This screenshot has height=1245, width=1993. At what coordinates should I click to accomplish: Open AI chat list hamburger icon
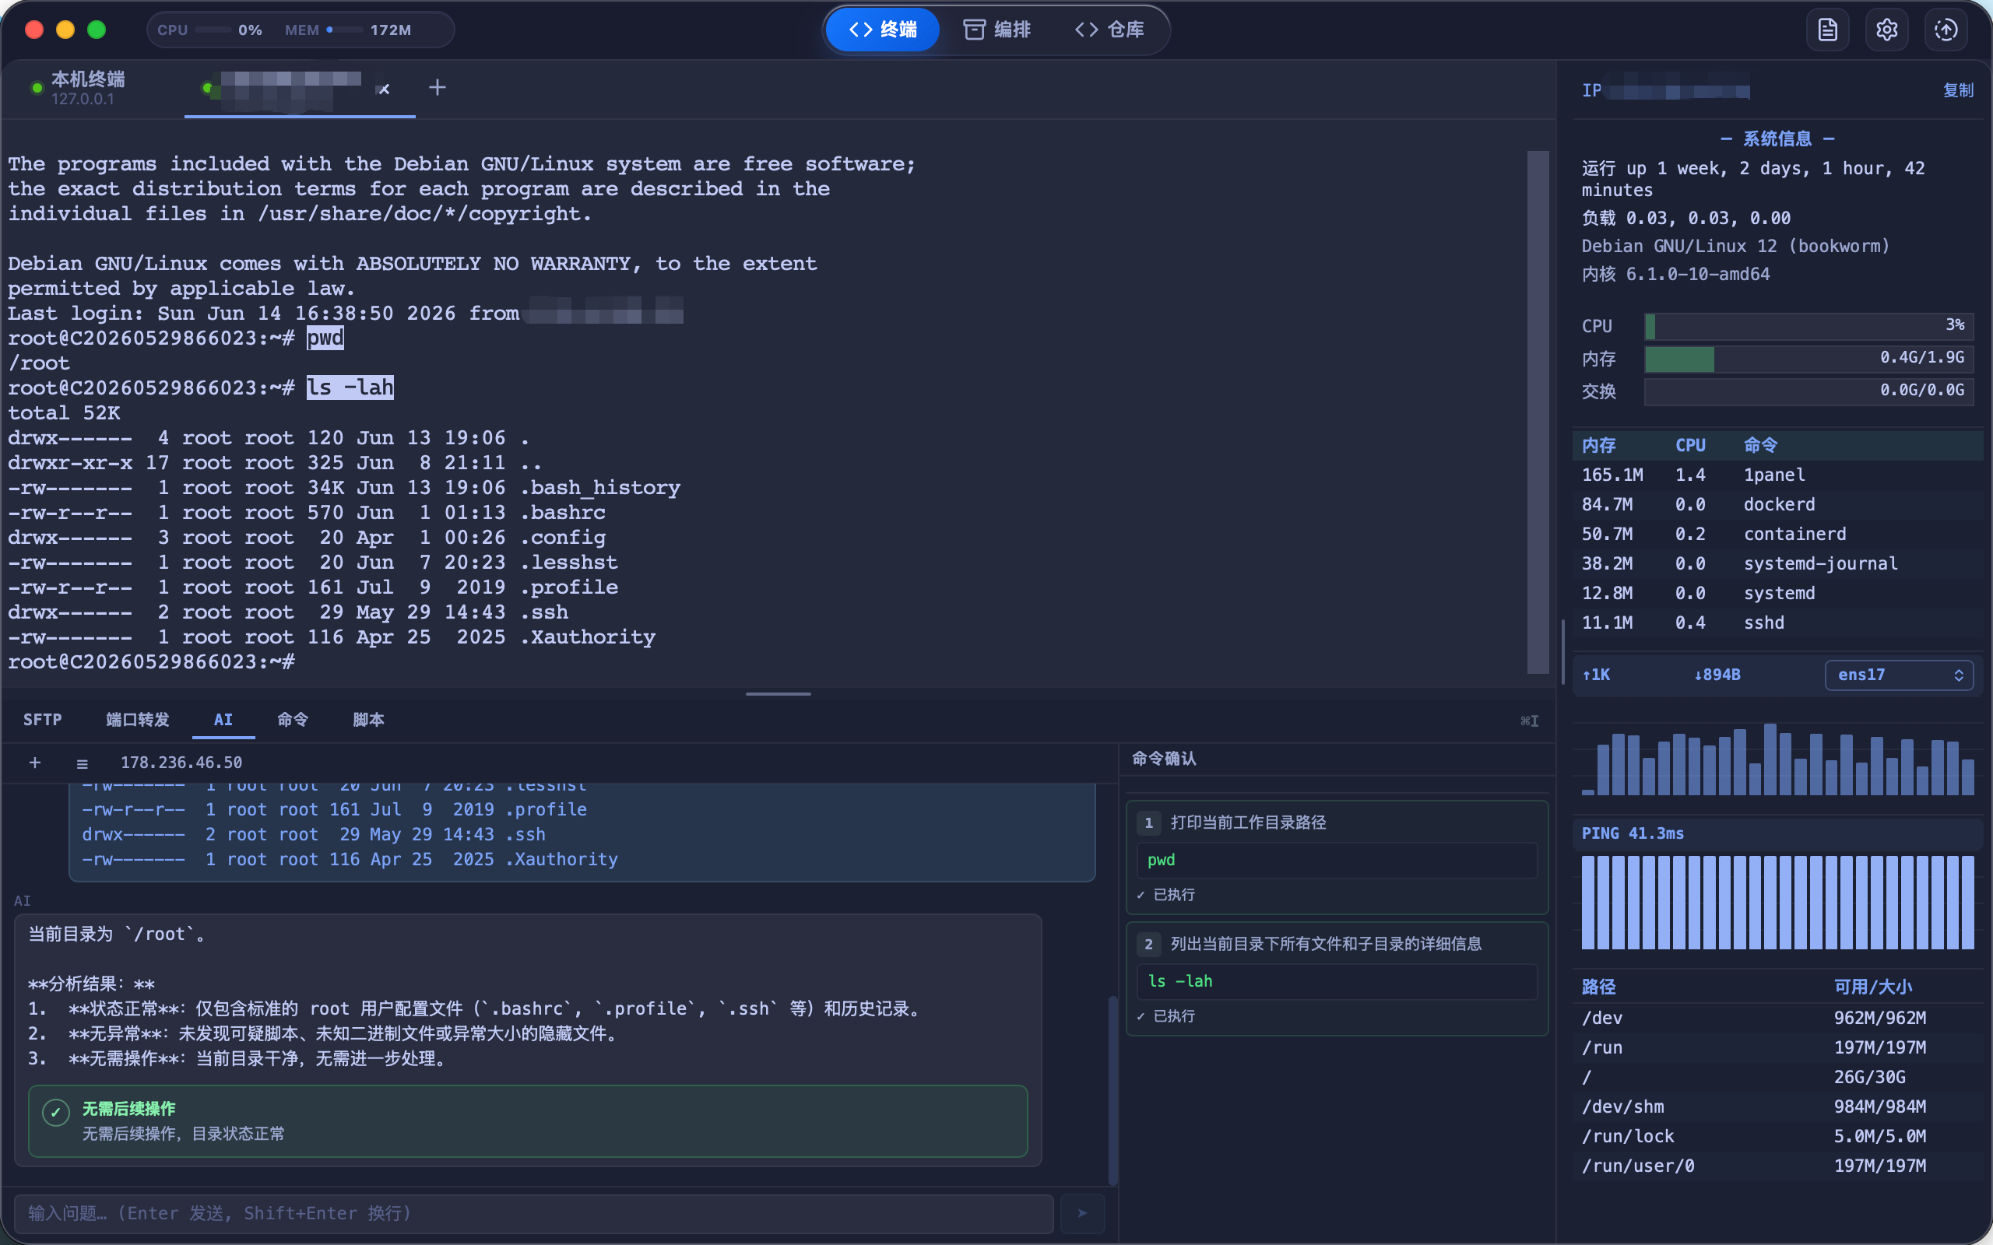(82, 763)
